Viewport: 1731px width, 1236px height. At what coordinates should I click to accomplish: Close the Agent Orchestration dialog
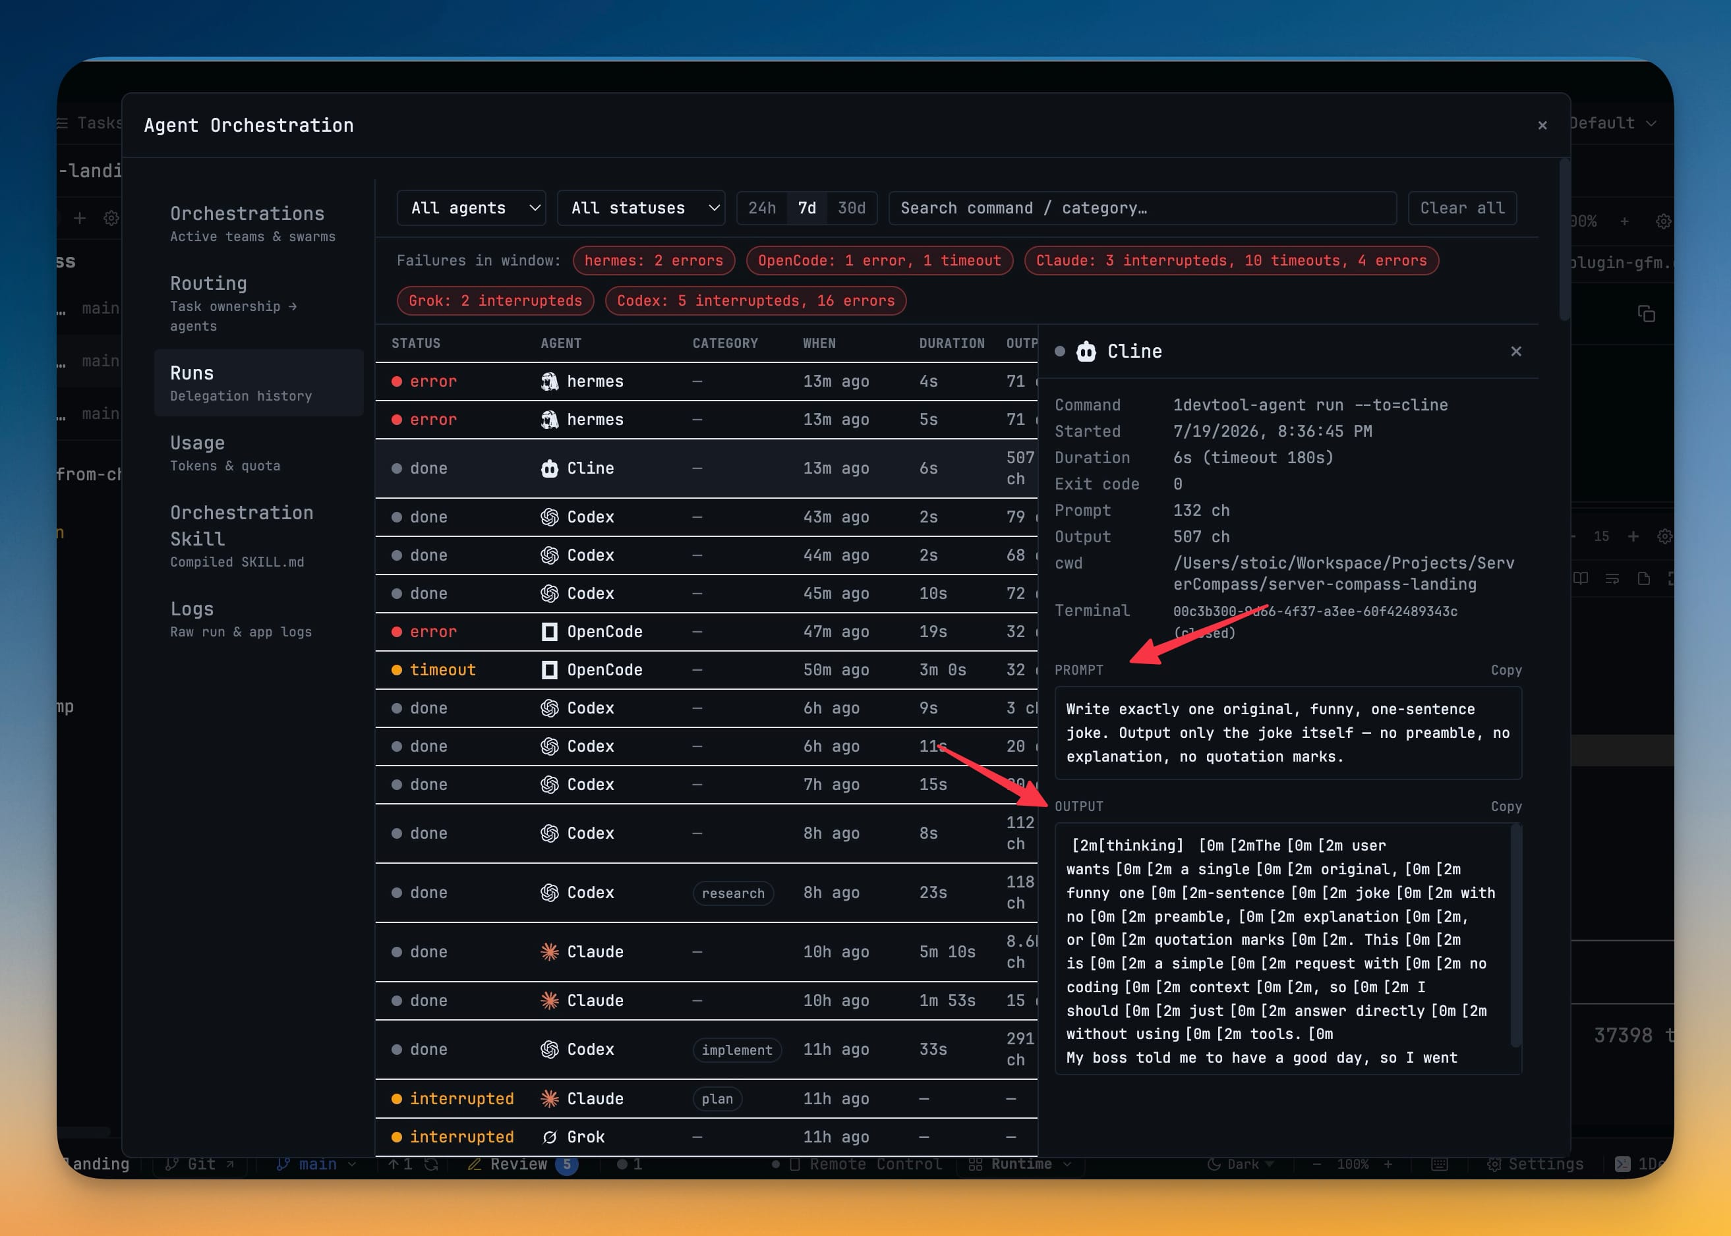[1542, 125]
